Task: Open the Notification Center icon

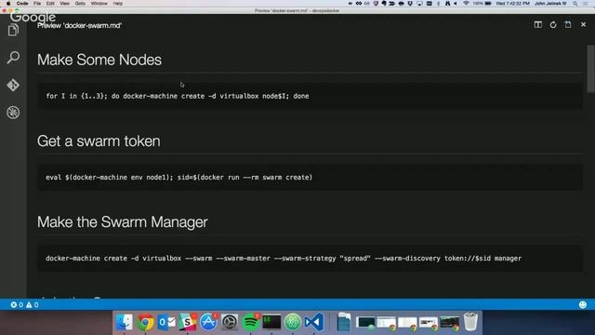Action: pyautogui.click(x=586, y=4)
